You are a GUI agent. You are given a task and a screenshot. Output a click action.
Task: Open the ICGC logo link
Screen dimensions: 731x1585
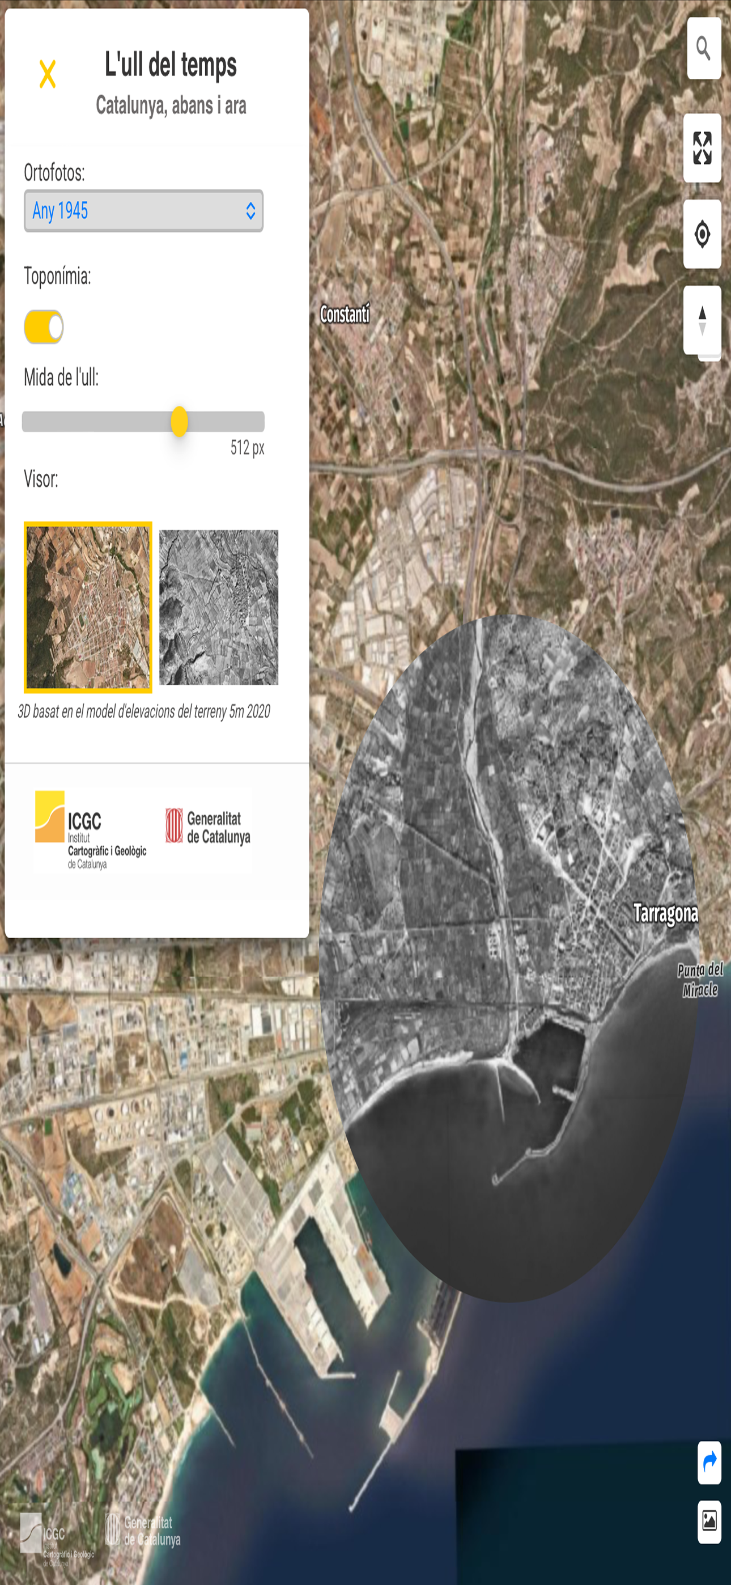click(91, 829)
